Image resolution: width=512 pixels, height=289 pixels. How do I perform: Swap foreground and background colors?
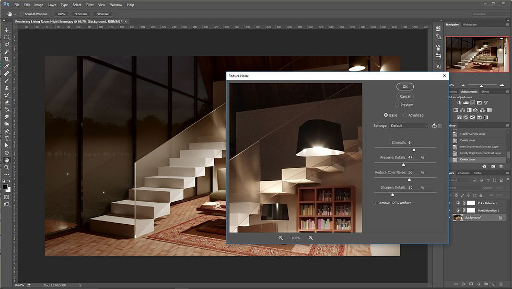coord(9,181)
